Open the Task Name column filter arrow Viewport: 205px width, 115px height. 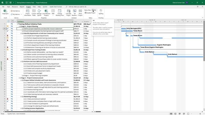pyautogui.click(x=72, y=22)
